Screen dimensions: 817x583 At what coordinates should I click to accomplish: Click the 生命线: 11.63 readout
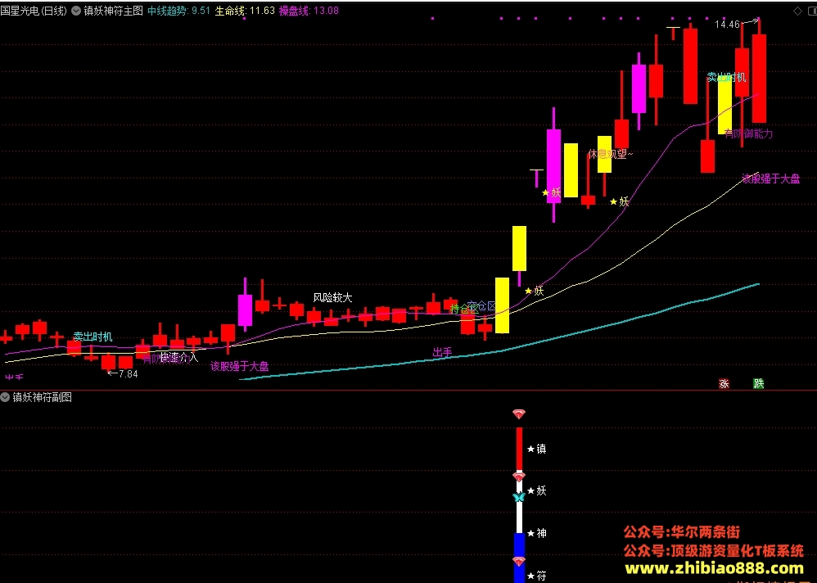[x=245, y=11]
